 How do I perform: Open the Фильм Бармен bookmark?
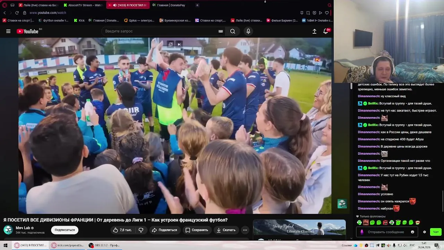[x=282, y=20]
